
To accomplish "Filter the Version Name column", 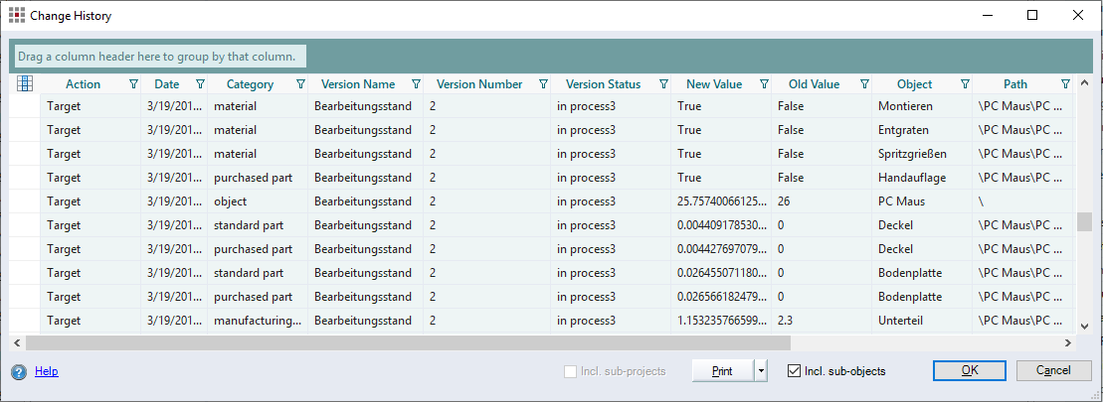I will (x=416, y=84).
